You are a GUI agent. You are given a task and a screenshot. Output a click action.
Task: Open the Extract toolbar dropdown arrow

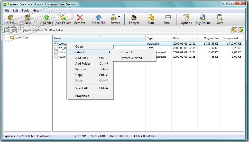tap(119, 17)
